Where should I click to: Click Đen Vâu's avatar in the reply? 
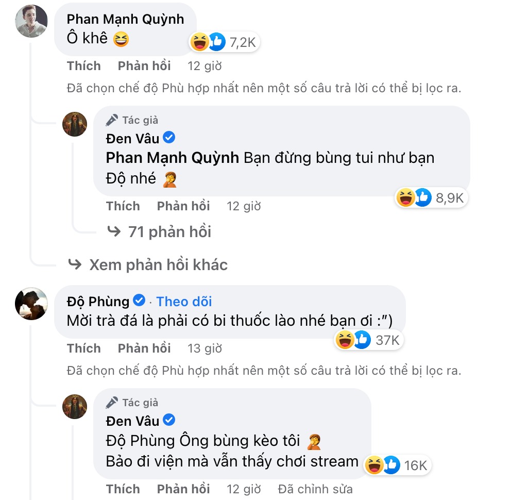pyautogui.click(x=74, y=124)
